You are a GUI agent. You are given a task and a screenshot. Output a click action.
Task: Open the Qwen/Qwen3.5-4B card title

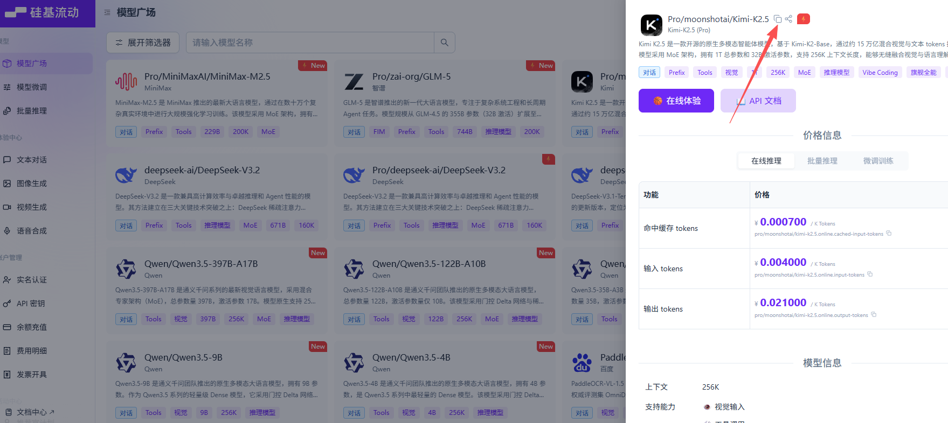(x=411, y=357)
